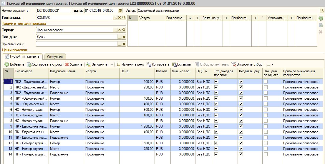The height and width of the screenshot is (164, 325).
Task: Open the Гостиница selection list with the '...' button
Action: [115, 18]
